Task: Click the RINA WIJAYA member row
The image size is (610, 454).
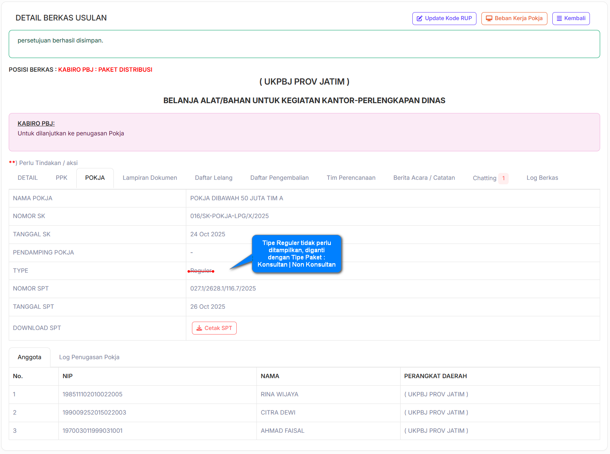Action: pos(279,394)
